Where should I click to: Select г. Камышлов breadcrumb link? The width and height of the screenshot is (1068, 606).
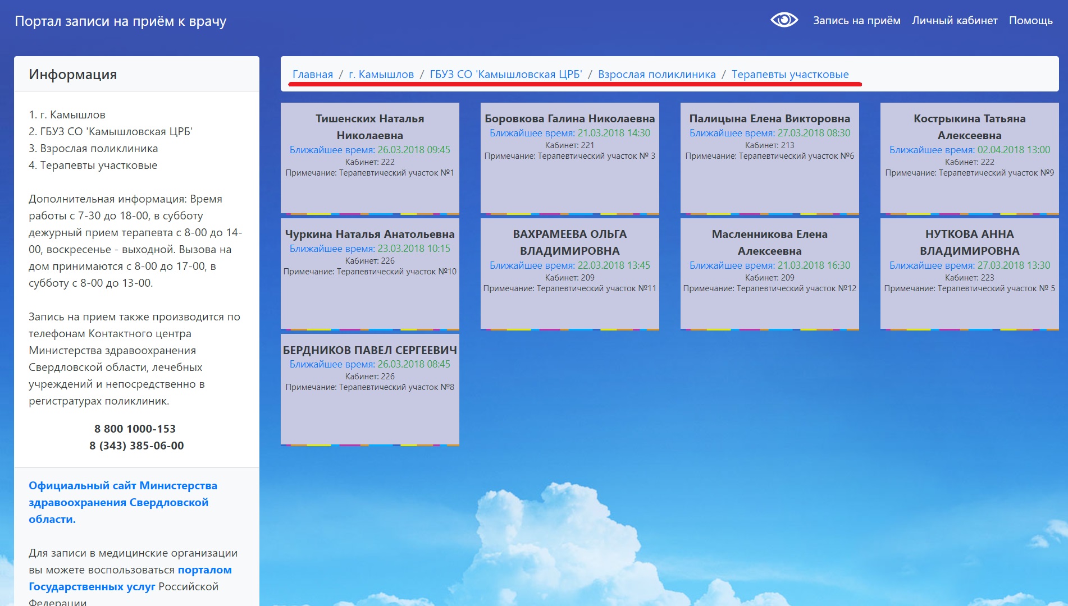(381, 74)
